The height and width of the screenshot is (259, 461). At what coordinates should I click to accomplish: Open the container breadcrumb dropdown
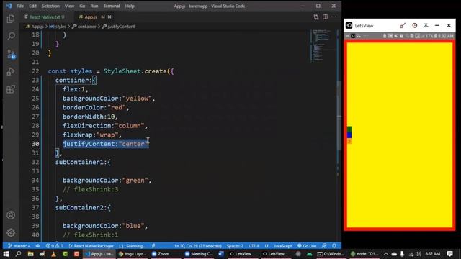point(84,27)
